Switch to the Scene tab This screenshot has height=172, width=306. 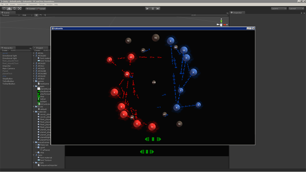(x=8, y=13)
